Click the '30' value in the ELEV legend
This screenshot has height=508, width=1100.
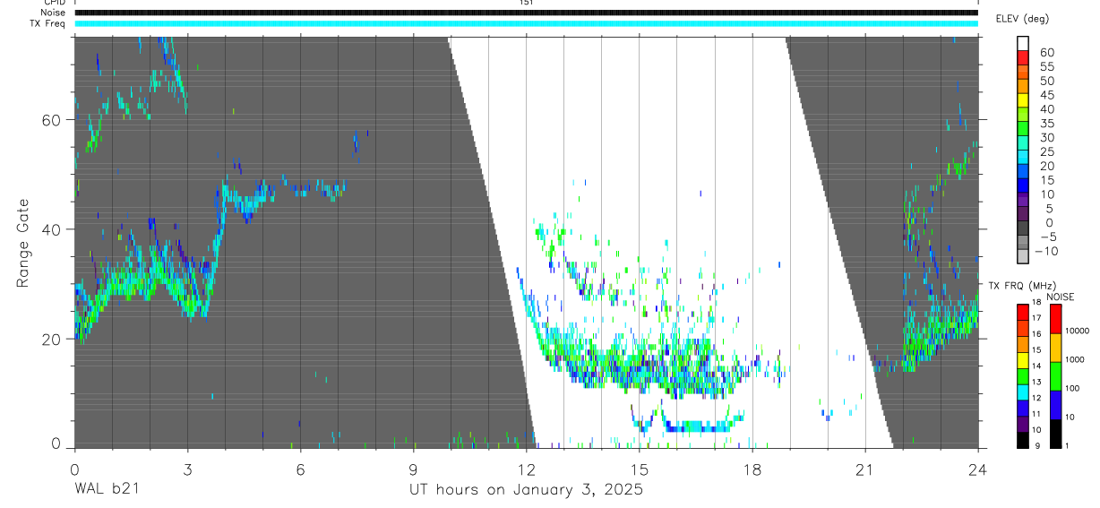1047,137
